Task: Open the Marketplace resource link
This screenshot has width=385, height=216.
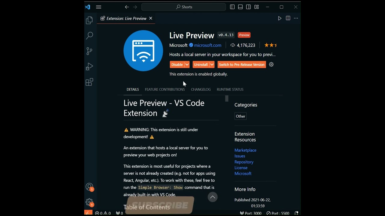Action: point(245,150)
